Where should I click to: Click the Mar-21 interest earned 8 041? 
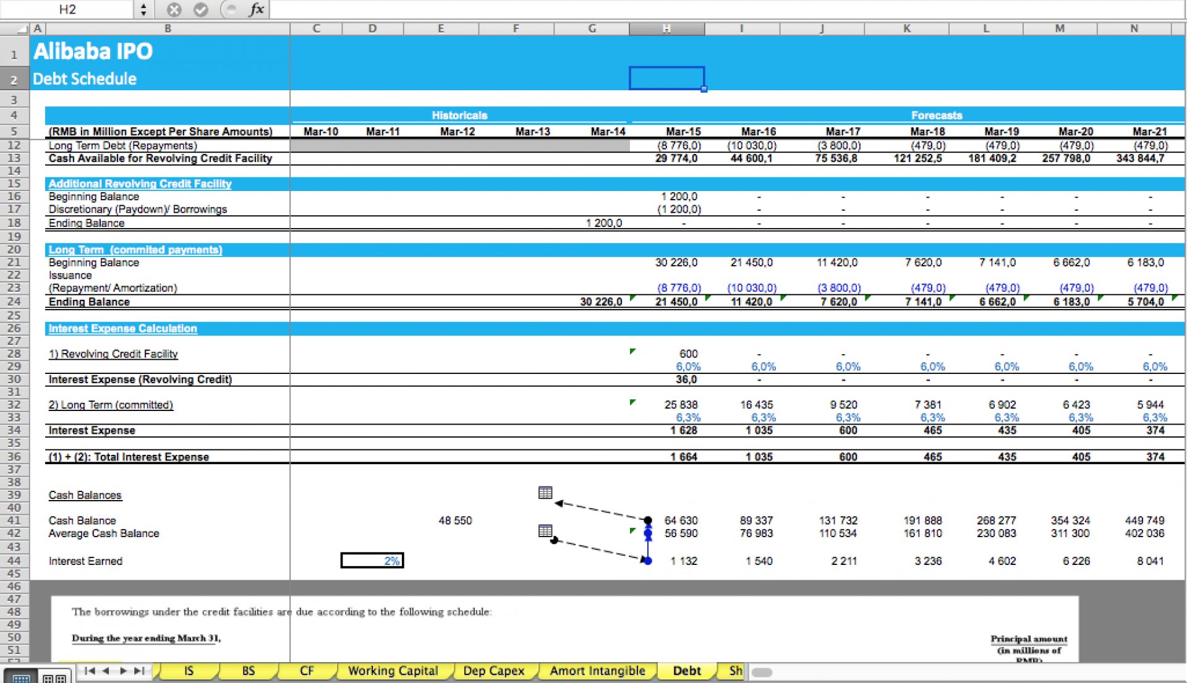1150,561
